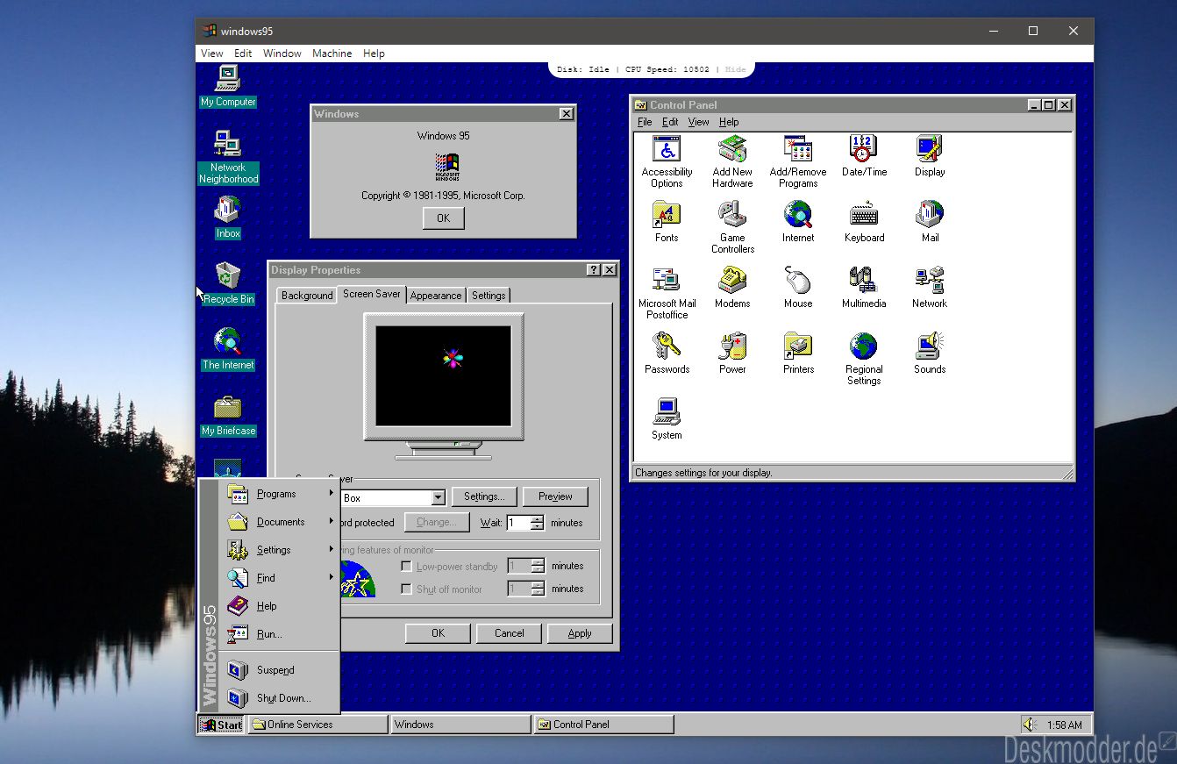Open Accessibility Options in Control Panel
Viewport: 1177px width, 764px height.
coord(667,162)
